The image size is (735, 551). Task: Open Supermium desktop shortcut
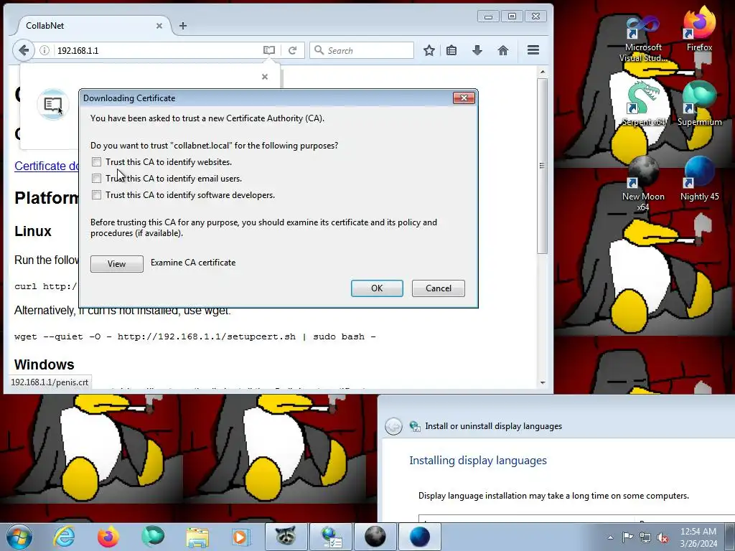pos(699,104)
